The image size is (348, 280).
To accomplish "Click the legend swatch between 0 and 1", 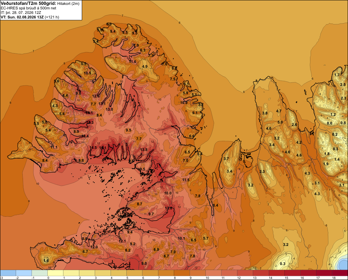I will tap(55, 273).
